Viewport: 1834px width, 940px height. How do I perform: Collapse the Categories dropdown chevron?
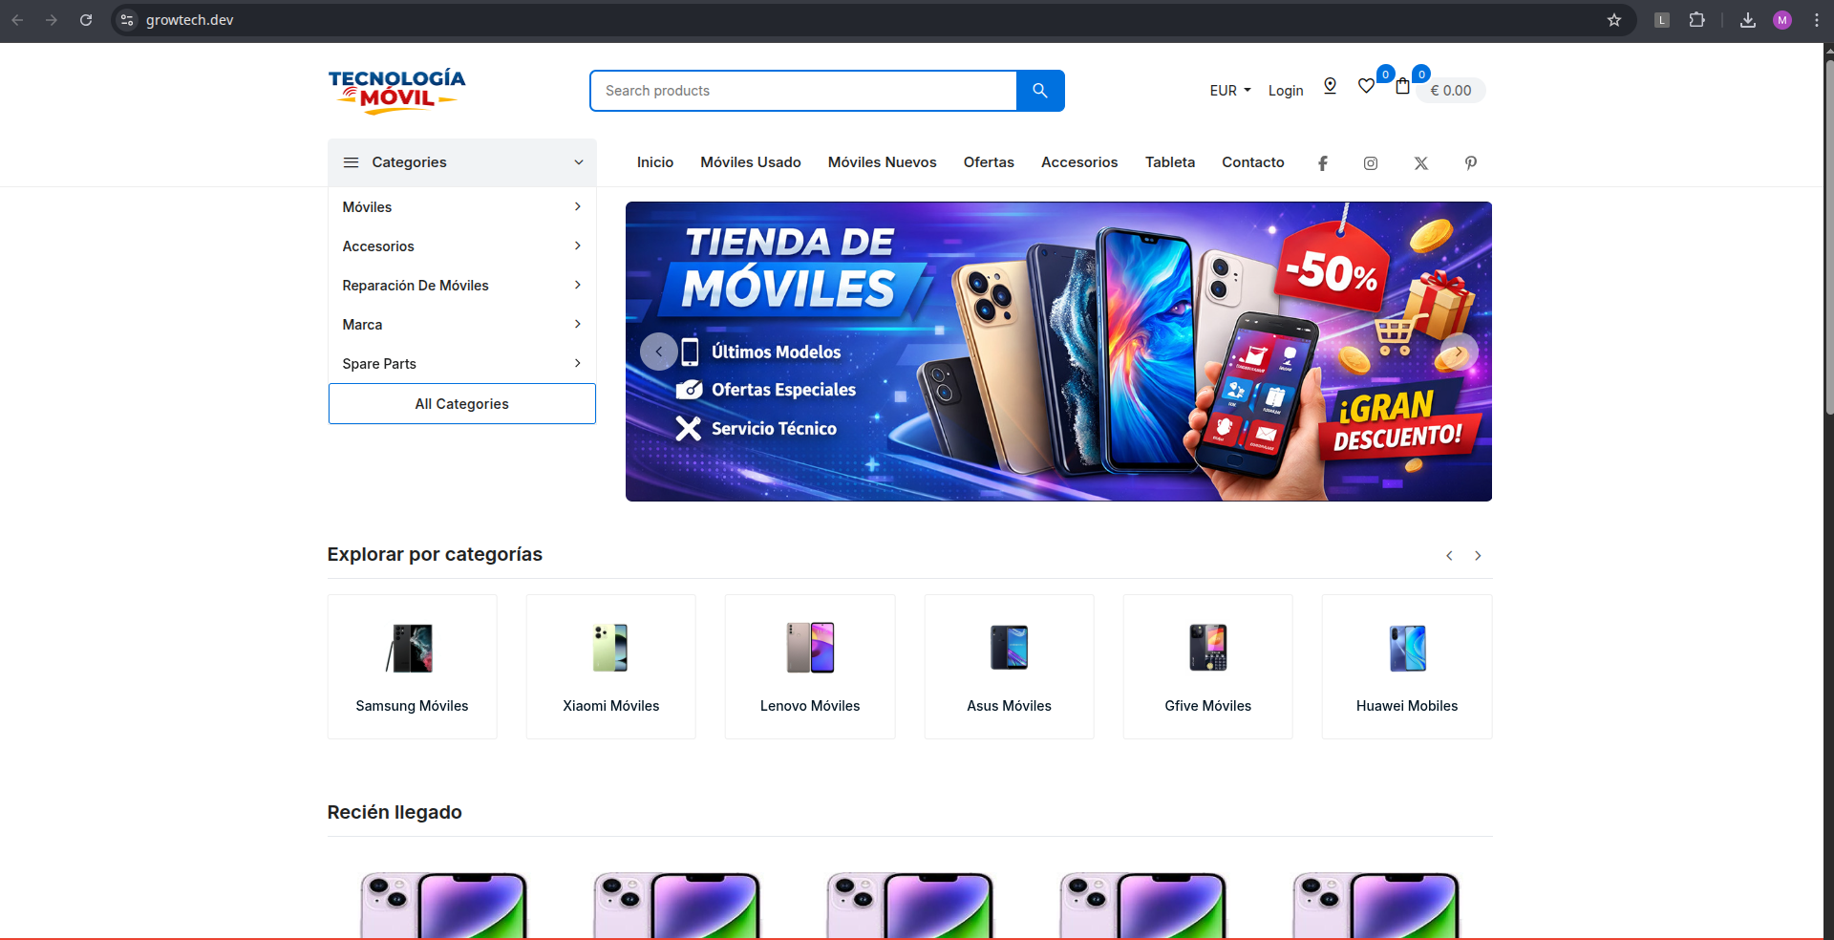coord(579,162)
